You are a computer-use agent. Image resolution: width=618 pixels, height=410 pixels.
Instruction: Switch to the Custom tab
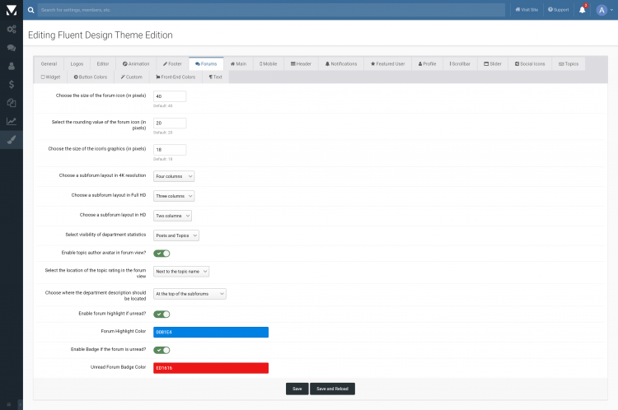[x=132, y=77]
